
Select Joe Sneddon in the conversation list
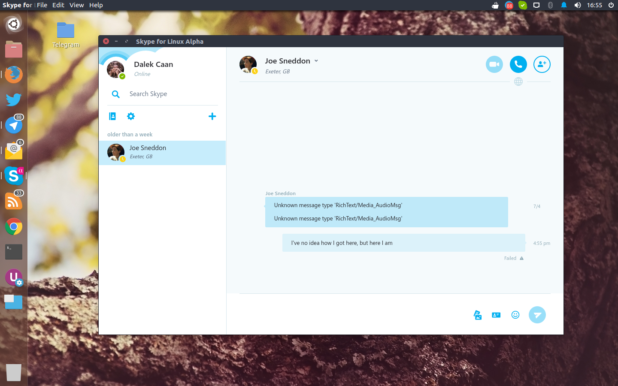(x=162, y=153)
